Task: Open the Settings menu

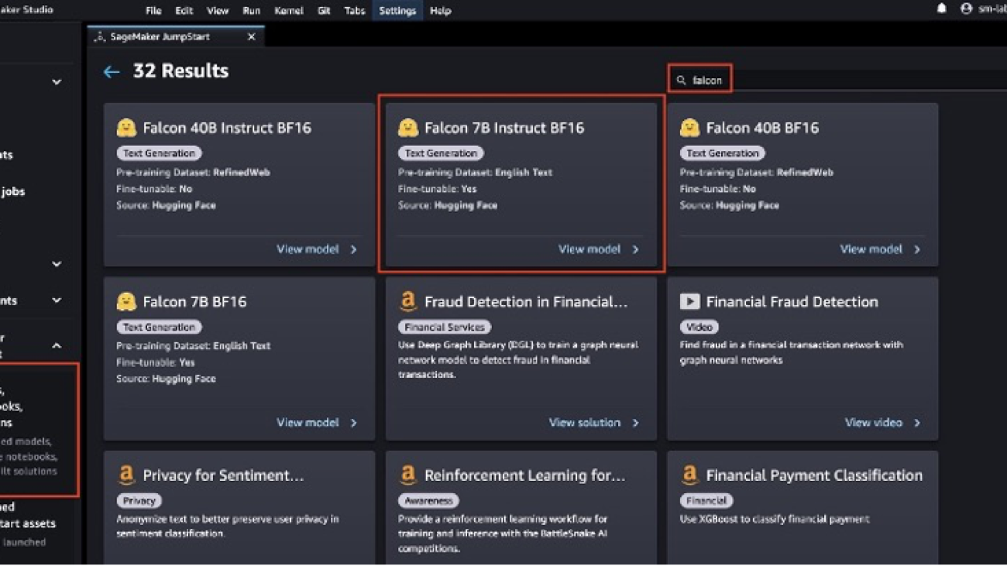Action: tap(397, 11)
